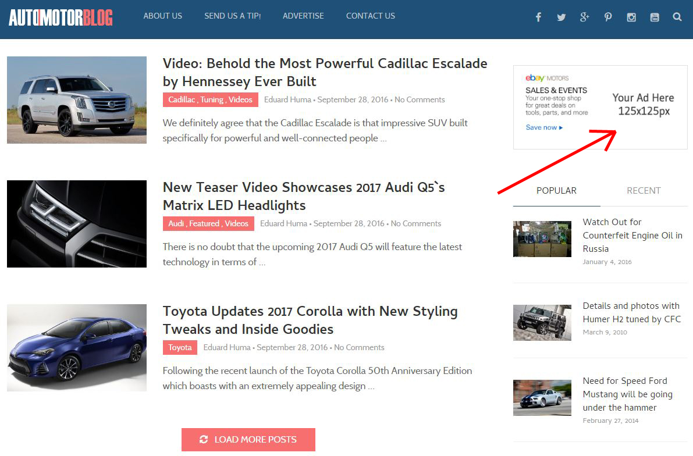693x456 pixels.
Task: Open the About Us menu item
Action: click(x=163, y=16)
